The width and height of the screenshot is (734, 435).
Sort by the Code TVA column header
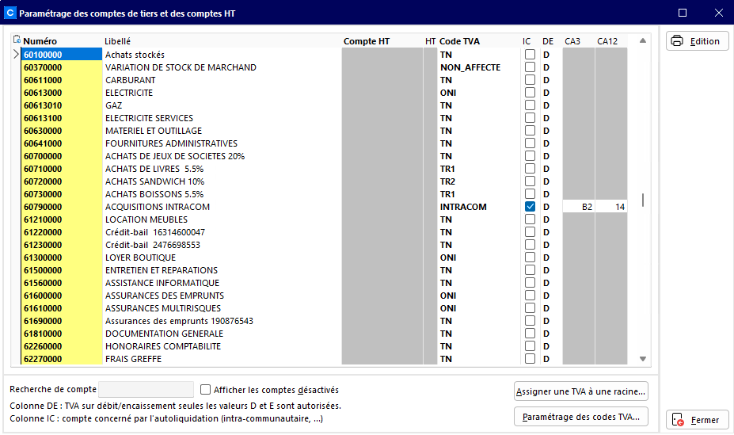click(x=459, y=41)
